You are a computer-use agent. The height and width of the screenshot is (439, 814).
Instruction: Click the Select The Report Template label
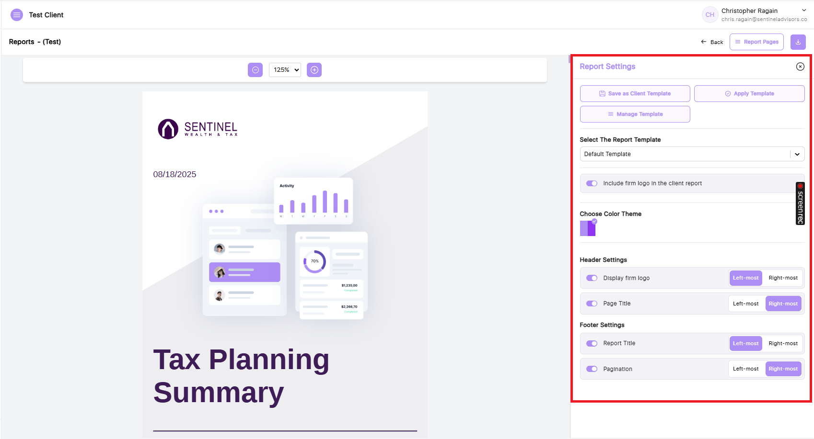[x=620, y=140]
